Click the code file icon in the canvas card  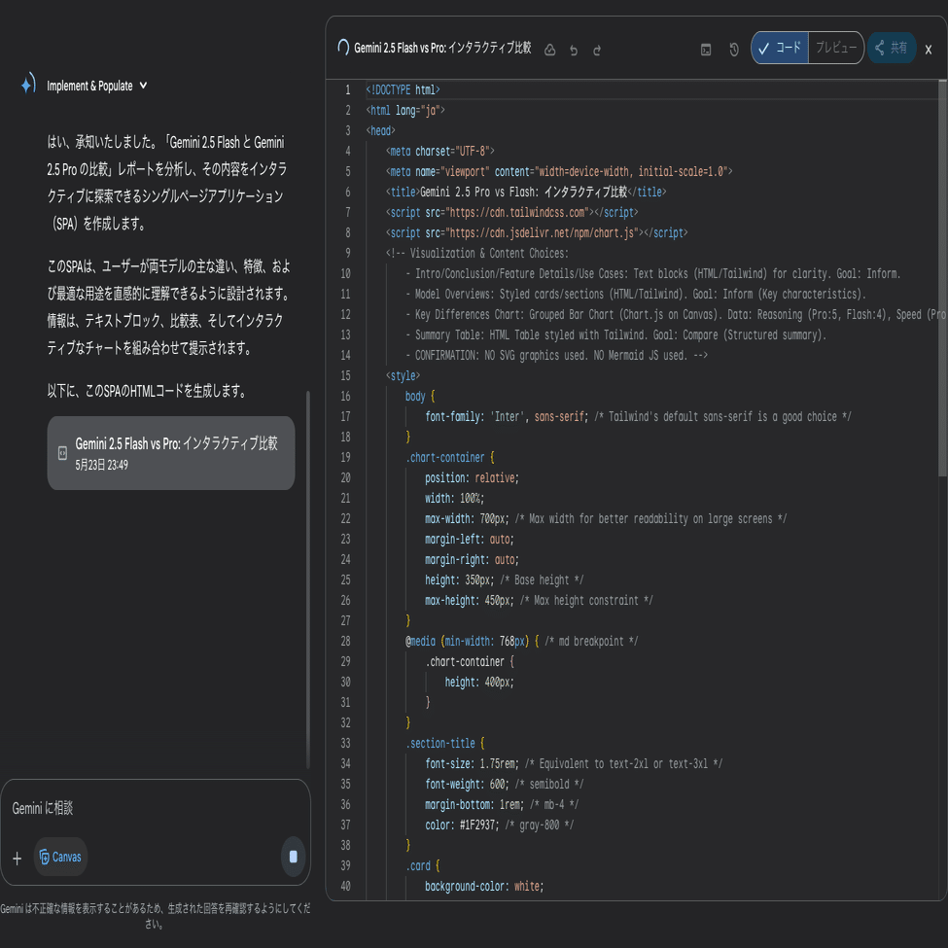62,453
